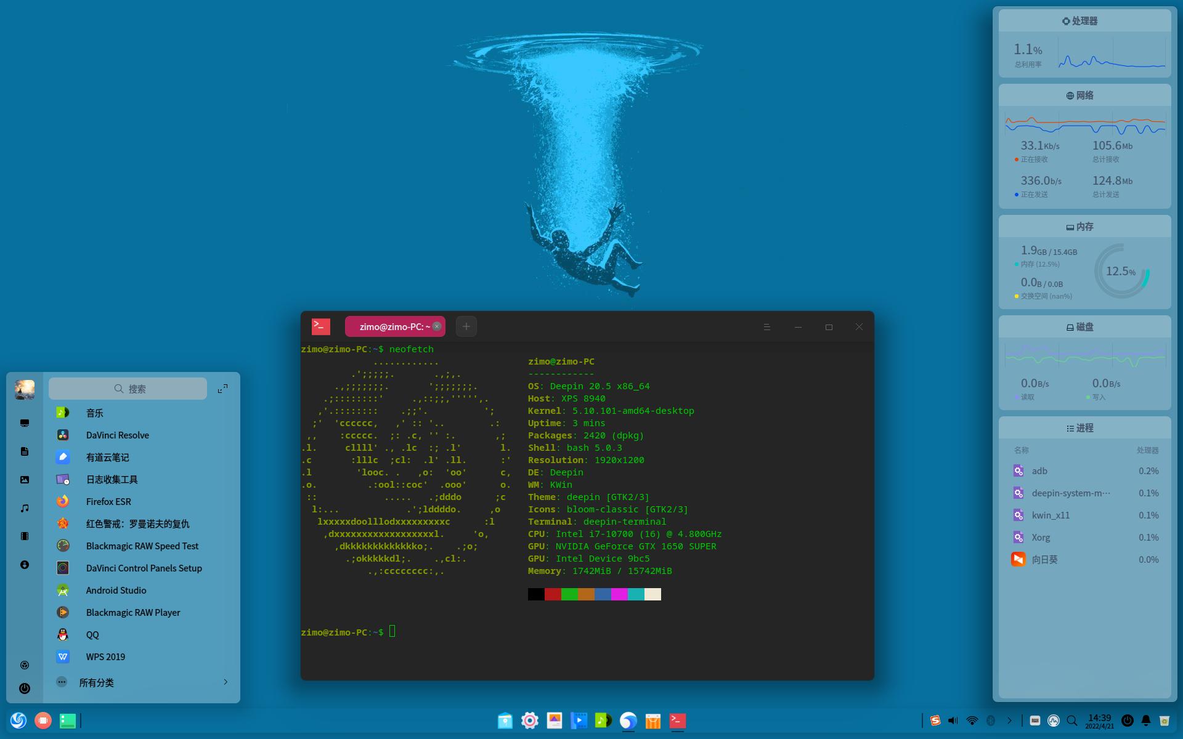
Task: Open Control Center via the gear dock icon
Action: [529, 721]
